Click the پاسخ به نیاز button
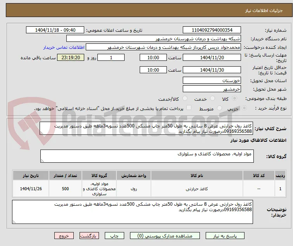293x246 pixels. tap(225, 236)
